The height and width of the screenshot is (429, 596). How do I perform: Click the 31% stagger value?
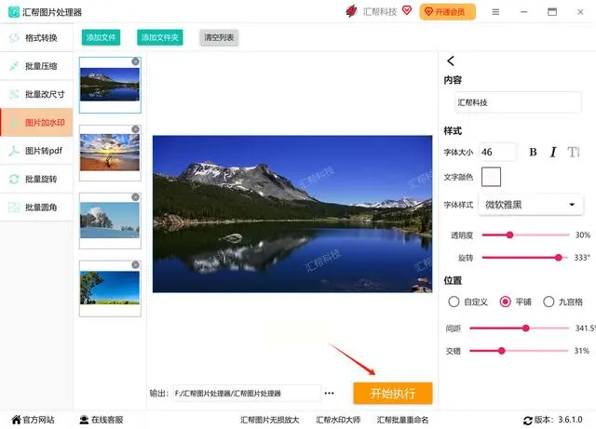(581, 351)
